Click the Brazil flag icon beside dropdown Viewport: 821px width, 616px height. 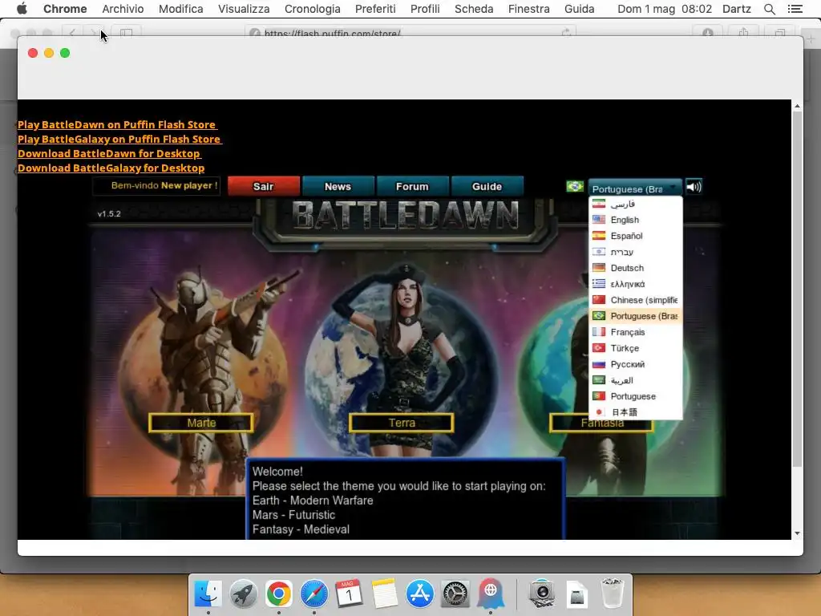574,186
